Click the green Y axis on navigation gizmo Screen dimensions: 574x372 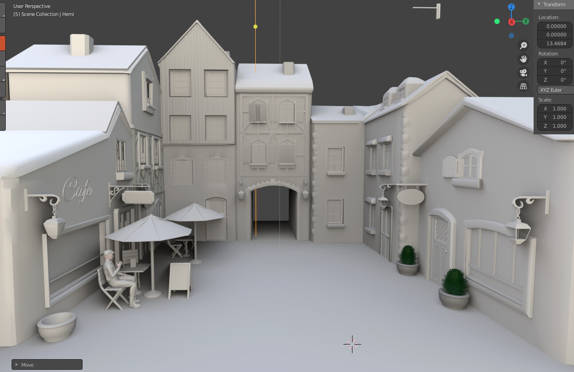526,21
